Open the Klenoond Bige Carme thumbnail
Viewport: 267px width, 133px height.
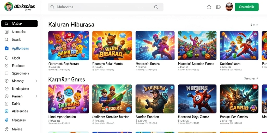point(197,99)
